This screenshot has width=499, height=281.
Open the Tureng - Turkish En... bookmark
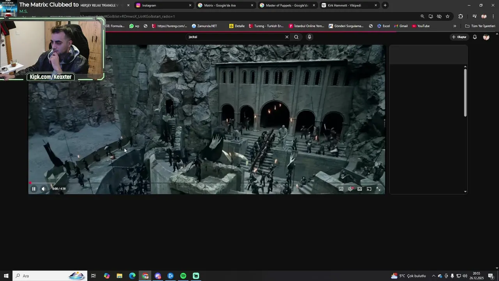266,26
